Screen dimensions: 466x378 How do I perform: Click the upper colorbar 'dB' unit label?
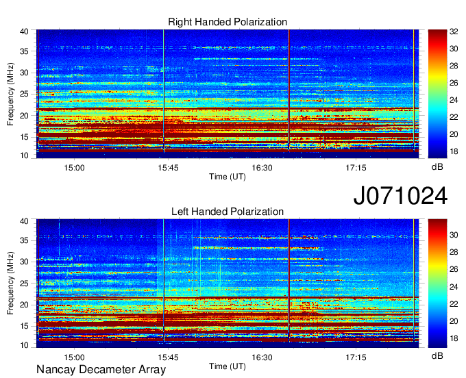[437, 166]
